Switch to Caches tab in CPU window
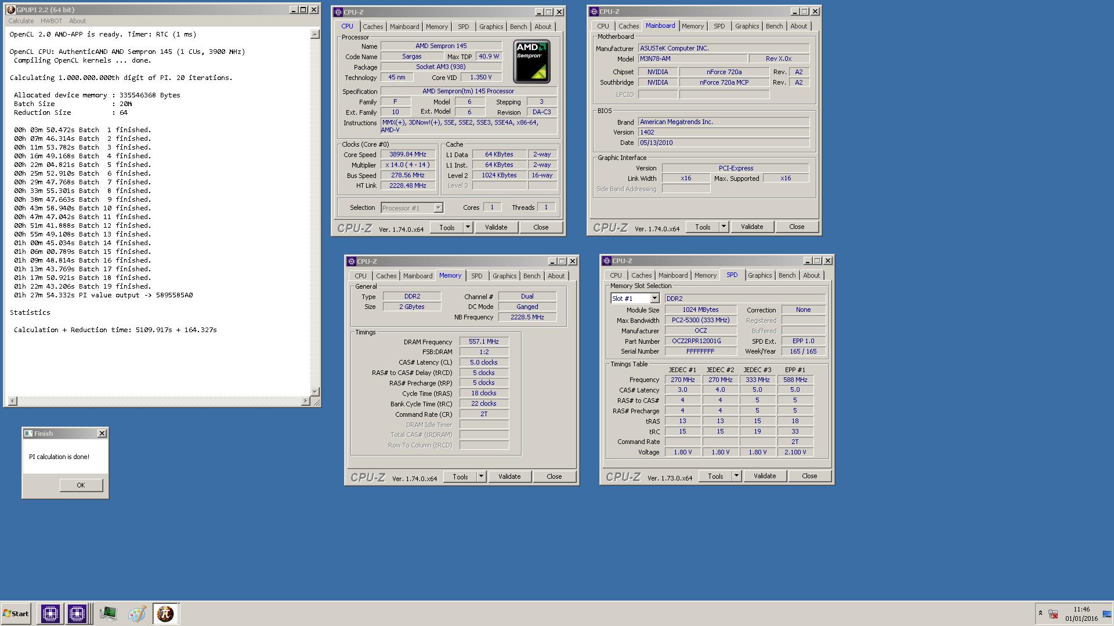 pyautogui.click(x=372, y=27)
